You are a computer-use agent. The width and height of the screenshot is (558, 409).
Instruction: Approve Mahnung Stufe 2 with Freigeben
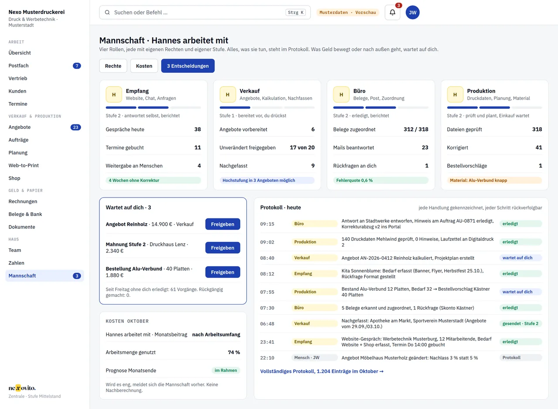click(x=223, y=248)
